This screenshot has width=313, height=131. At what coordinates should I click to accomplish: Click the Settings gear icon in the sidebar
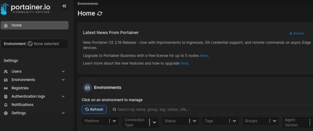point(6,113)
